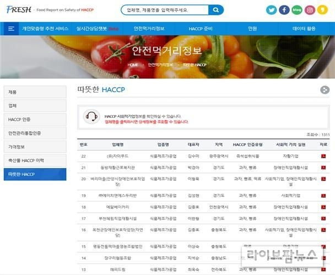Open company name in row 21
Screen dimensions: 335x275
[117, 168]
